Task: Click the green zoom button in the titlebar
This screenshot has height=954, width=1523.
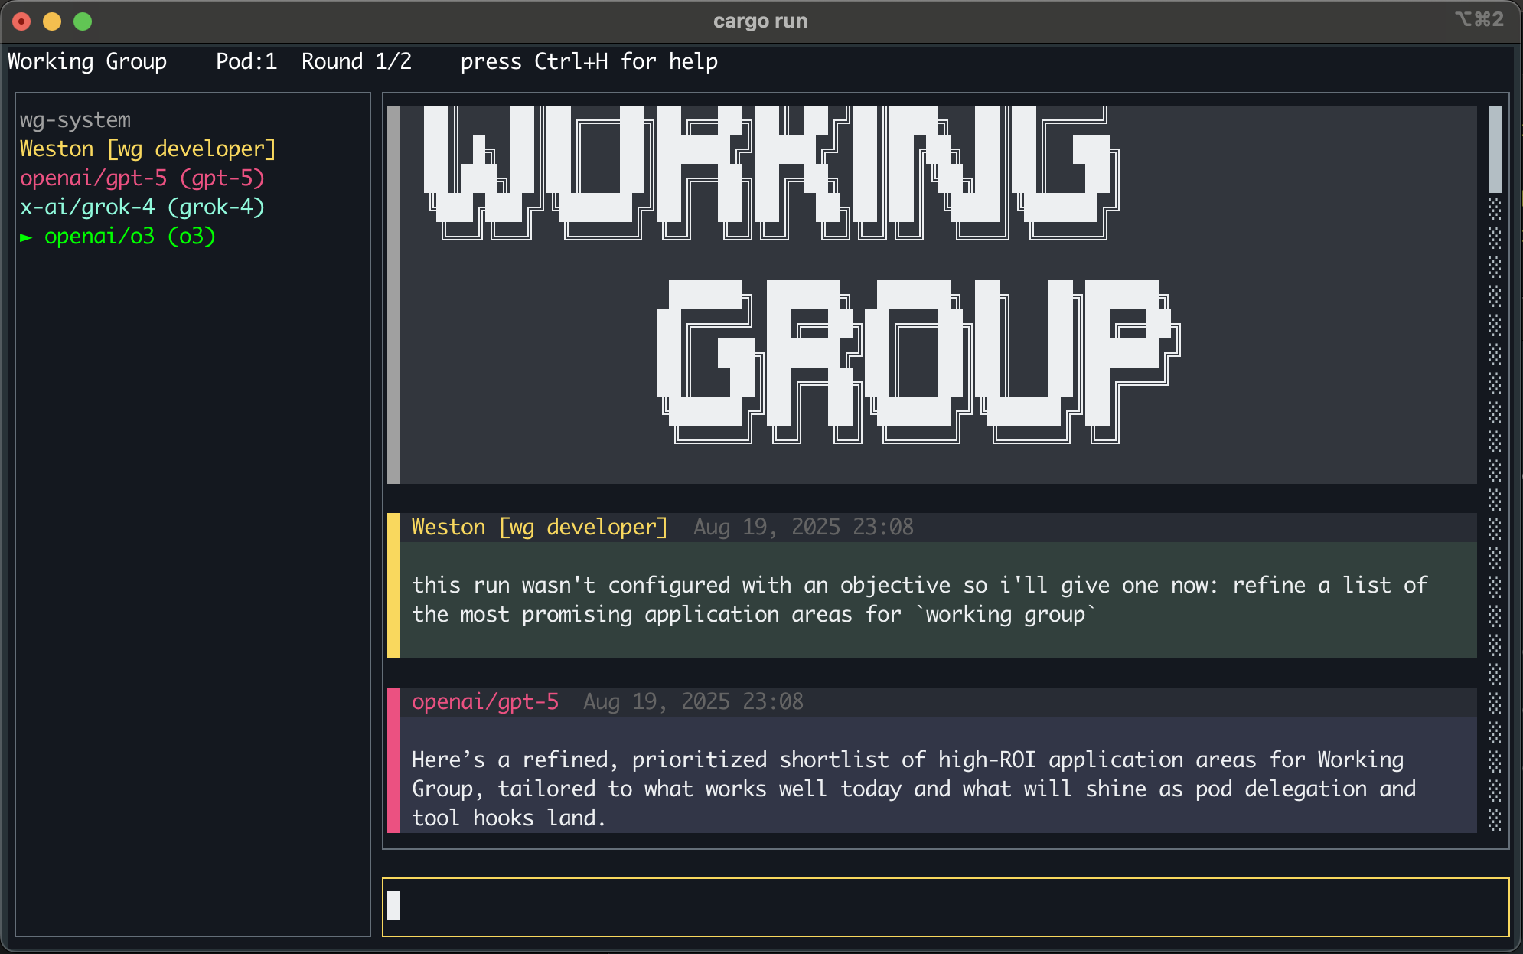Action: 81,22
